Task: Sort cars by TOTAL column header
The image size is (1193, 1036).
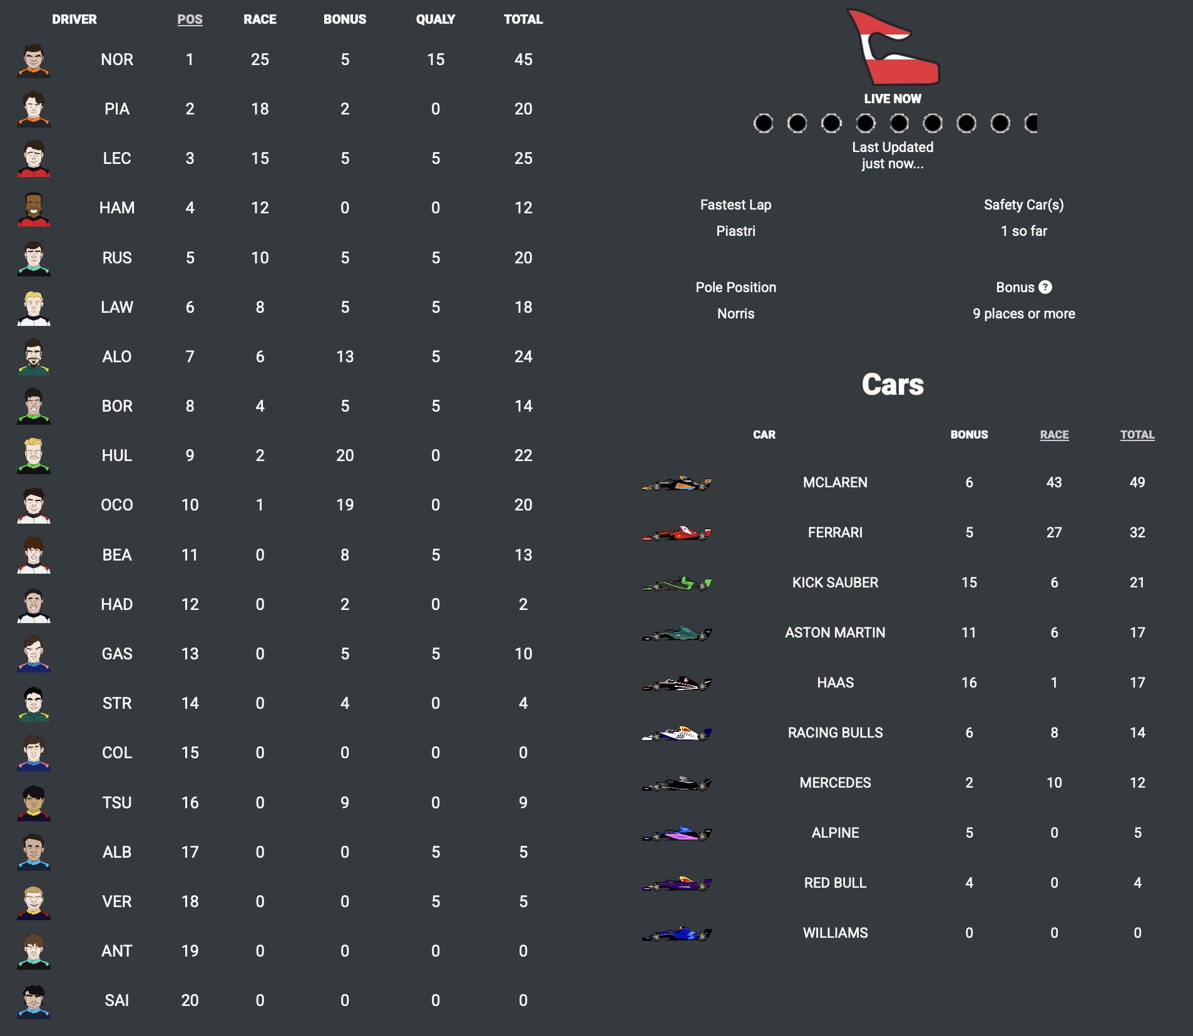Action: pyautogui.click(x=1137, y=435)
